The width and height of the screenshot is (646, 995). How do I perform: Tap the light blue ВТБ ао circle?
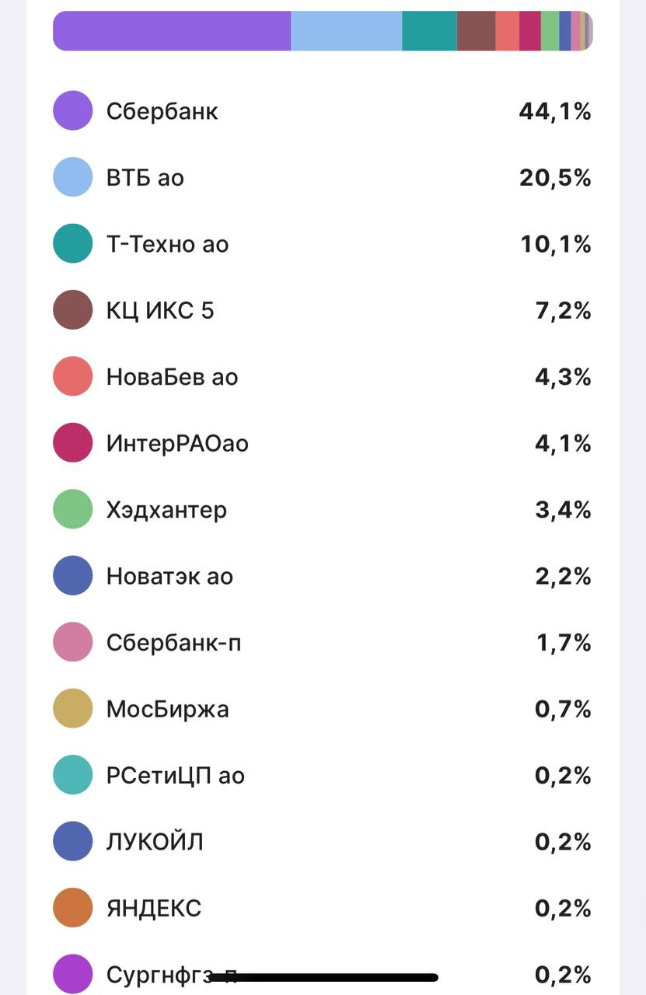[73, 177]
